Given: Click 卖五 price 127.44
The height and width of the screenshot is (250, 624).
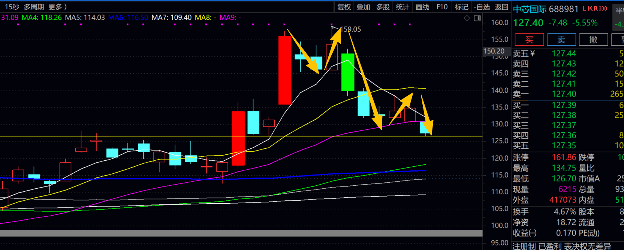Looking at the screenshot, I should 564,54.
